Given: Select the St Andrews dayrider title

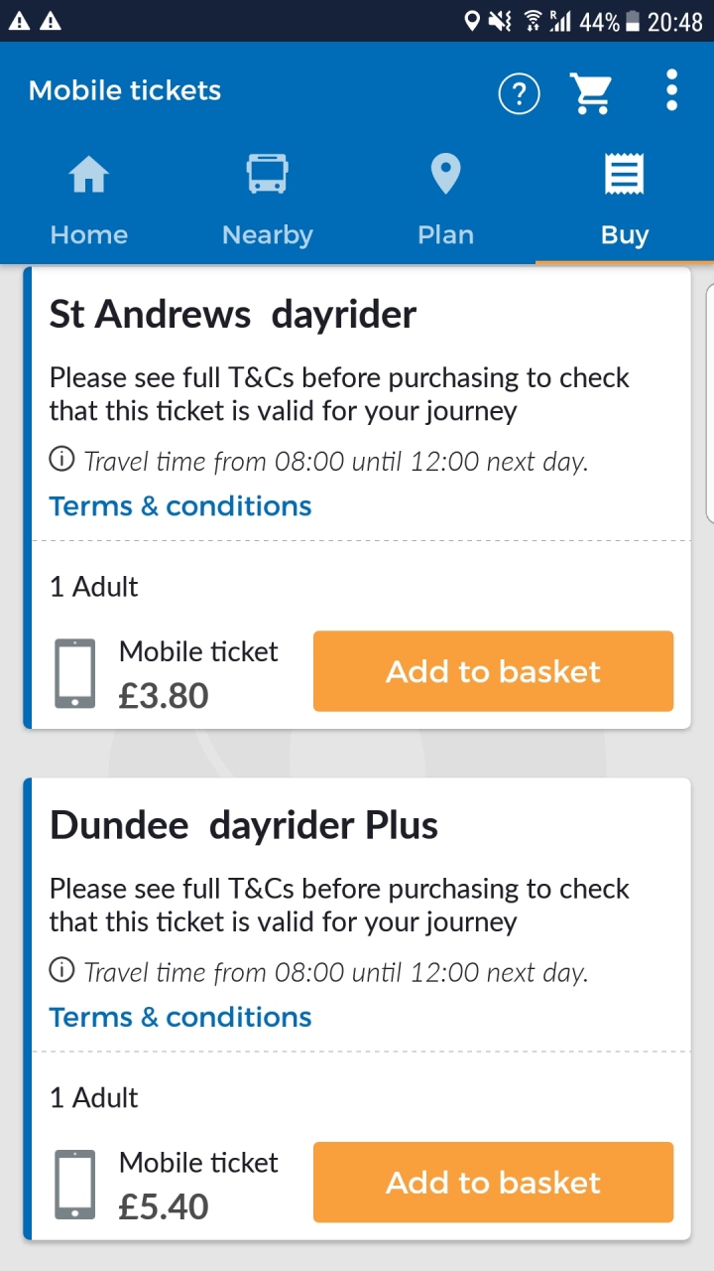Looking at the screenshot, I should coord(233,315).
